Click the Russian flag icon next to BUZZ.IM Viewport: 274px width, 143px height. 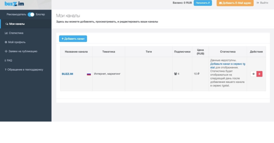[89, 74]
